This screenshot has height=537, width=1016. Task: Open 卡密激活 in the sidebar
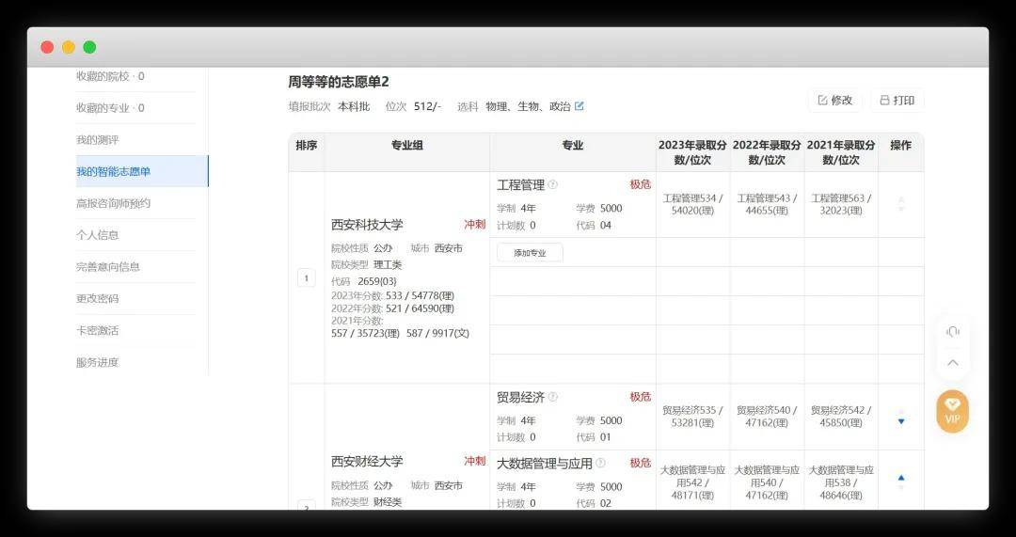(98, 330)
